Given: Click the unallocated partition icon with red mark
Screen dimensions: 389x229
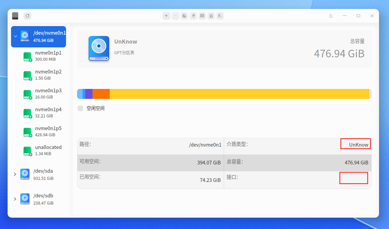Looking at the screenshot, I should pyautogui.click(x=28, y=151).
